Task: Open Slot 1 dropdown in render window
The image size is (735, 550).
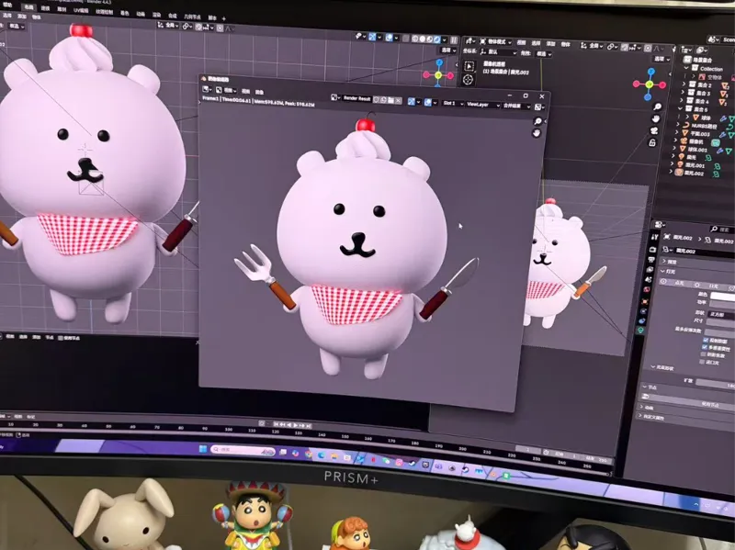Action: pyautogui.click(x=452, y=103)
